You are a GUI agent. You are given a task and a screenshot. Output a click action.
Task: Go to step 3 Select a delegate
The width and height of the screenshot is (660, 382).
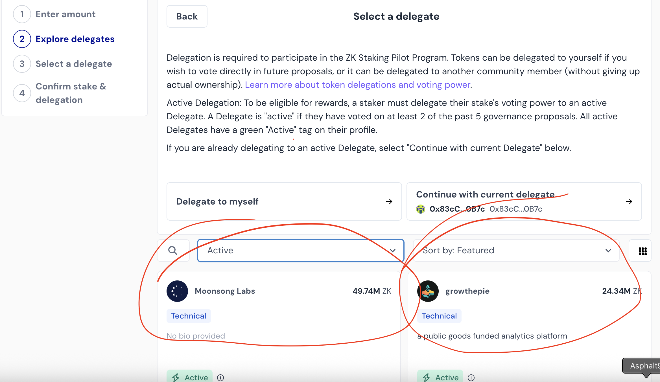pyautogui.click(x=74, y=64)
